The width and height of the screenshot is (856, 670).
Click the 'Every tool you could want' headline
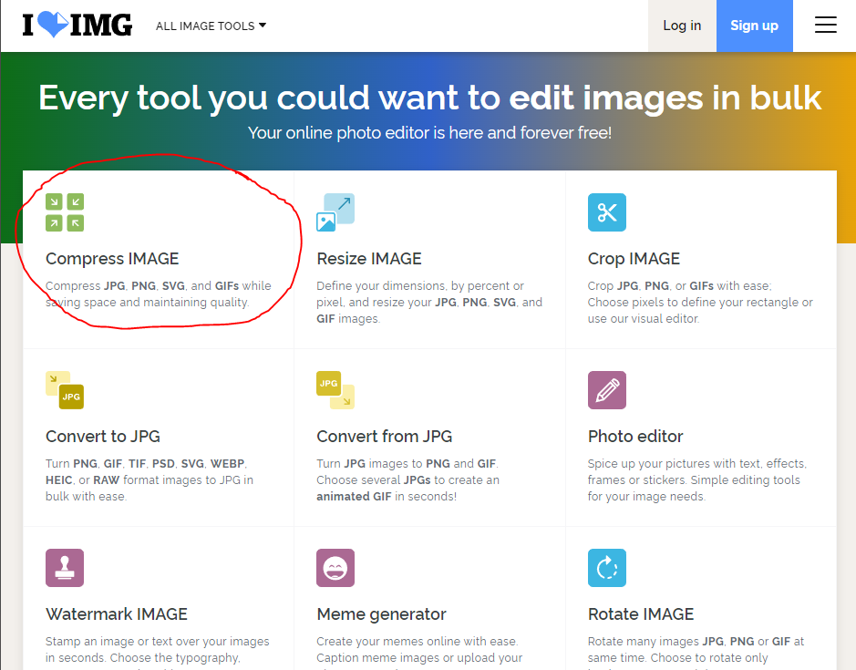coord(429,98)
